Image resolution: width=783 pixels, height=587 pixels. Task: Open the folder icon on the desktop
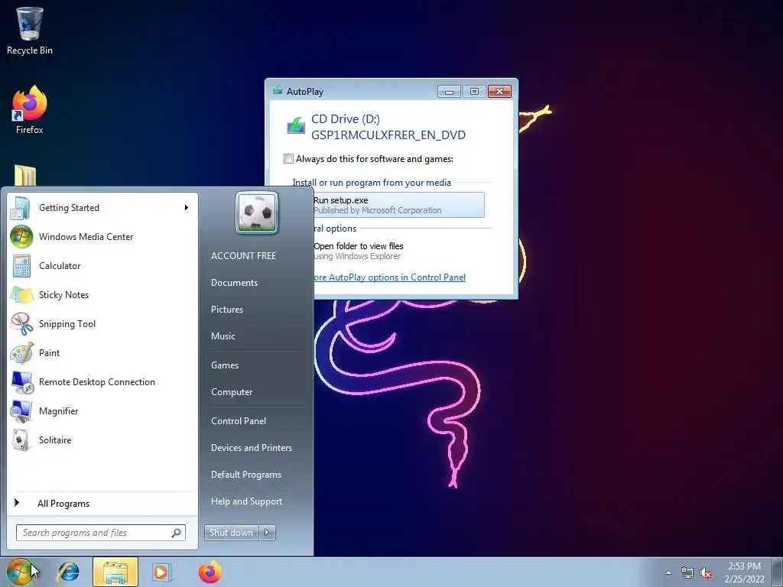point(25,176)
